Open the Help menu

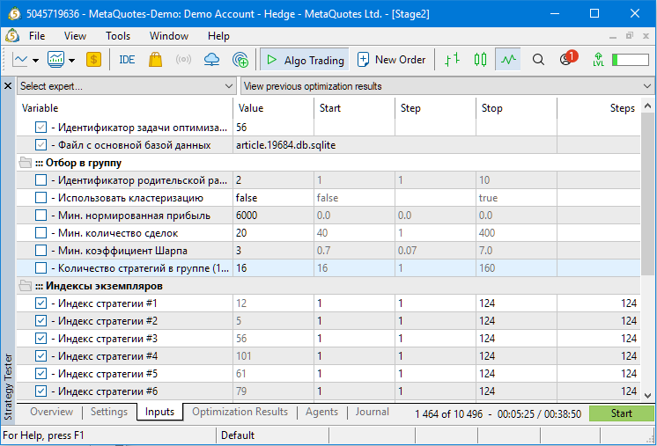point(218,36)
